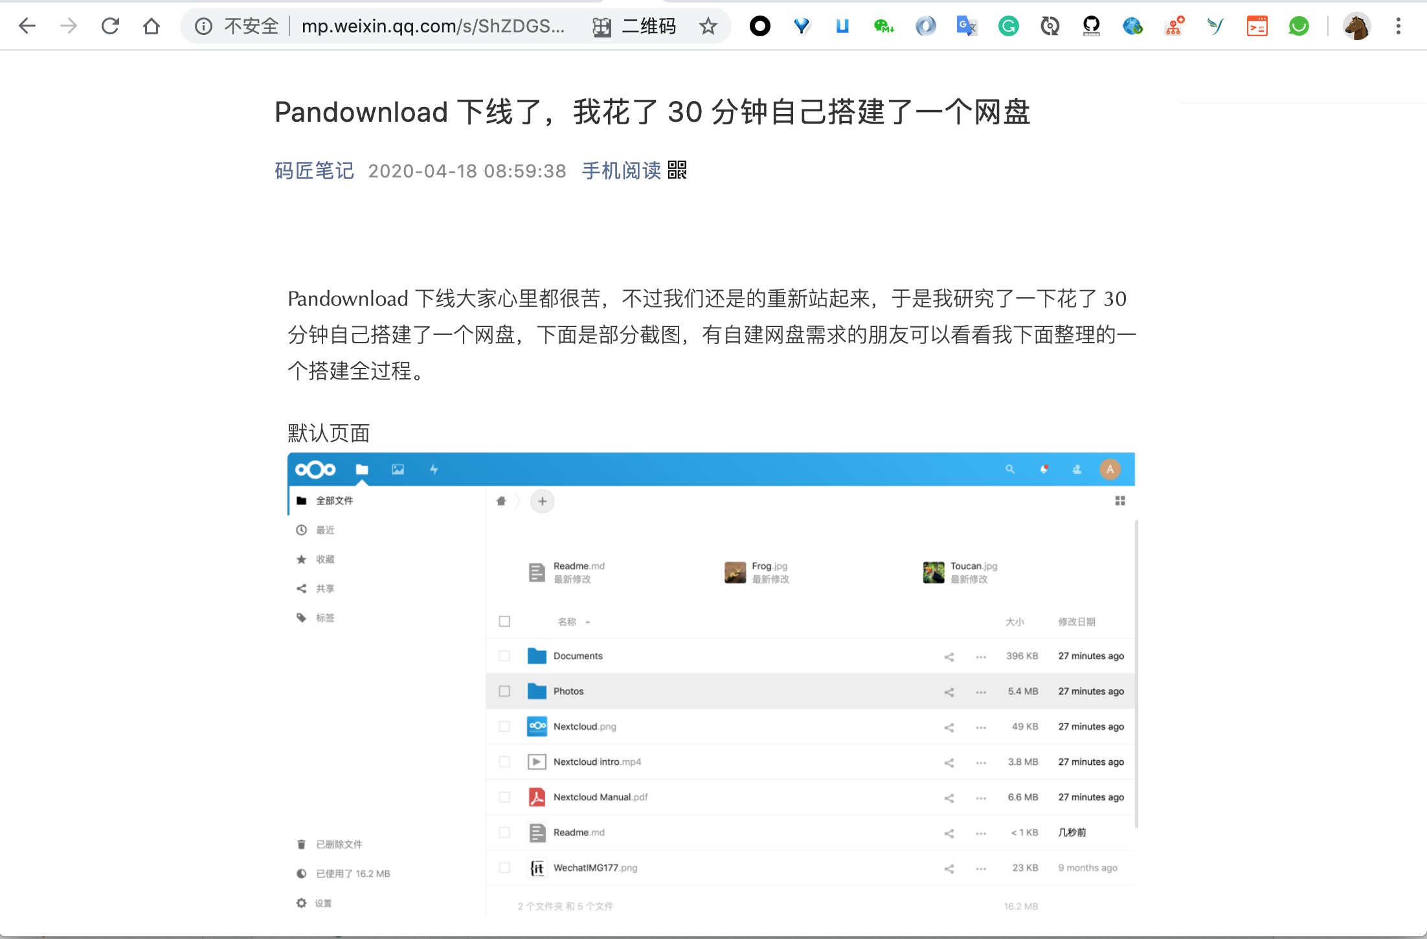Open Nextcloud contacts icon

(1077, 470)
